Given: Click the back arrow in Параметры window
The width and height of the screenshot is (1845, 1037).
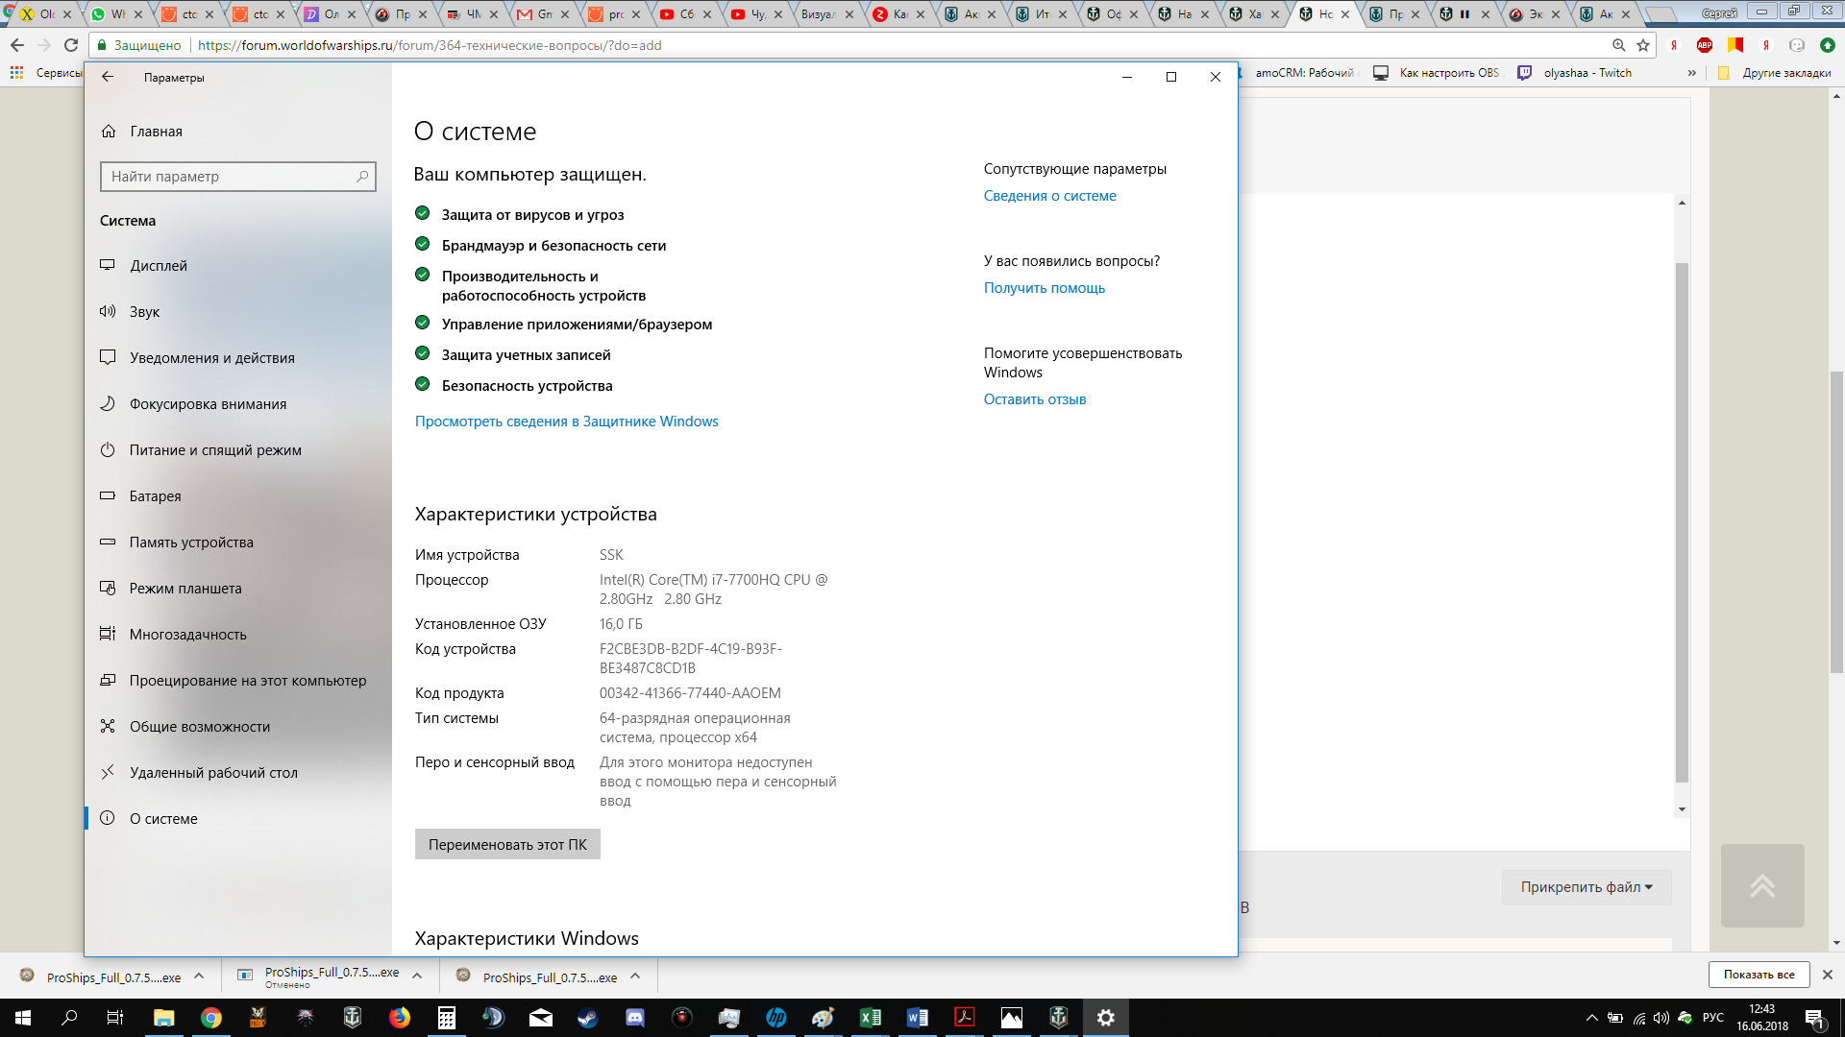Looking at the screenshot, I should point(108,77).
